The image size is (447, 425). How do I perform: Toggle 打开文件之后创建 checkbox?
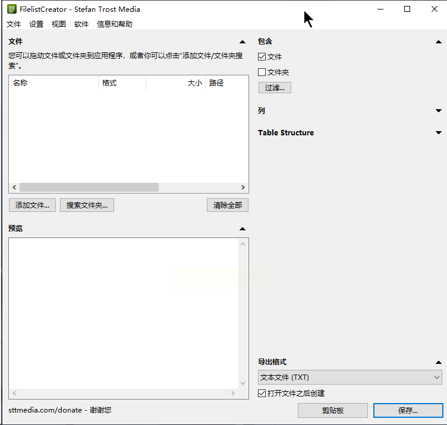[x=262, y=393]
